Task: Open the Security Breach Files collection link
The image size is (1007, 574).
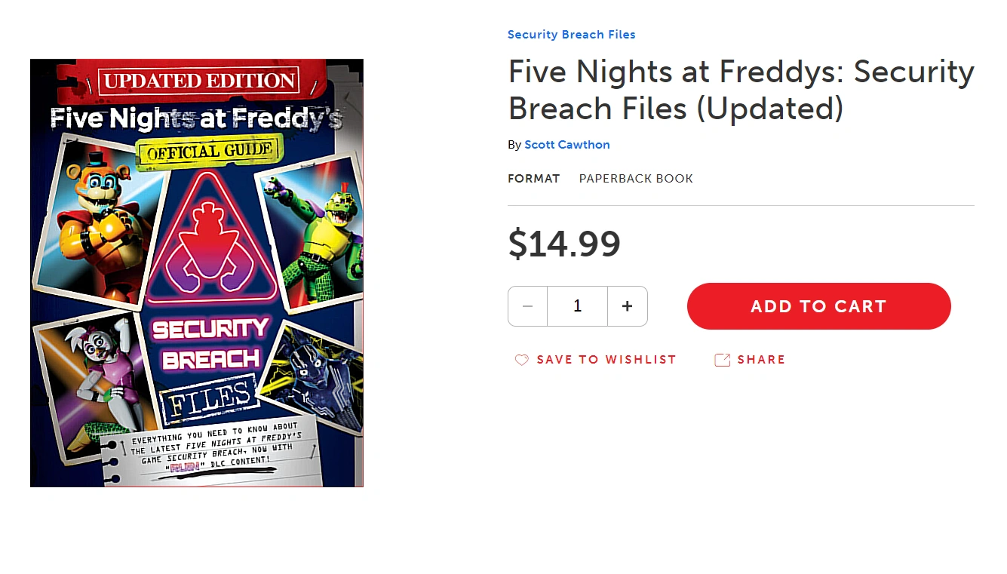Action: pyautogui.click(x=571, y=34)
